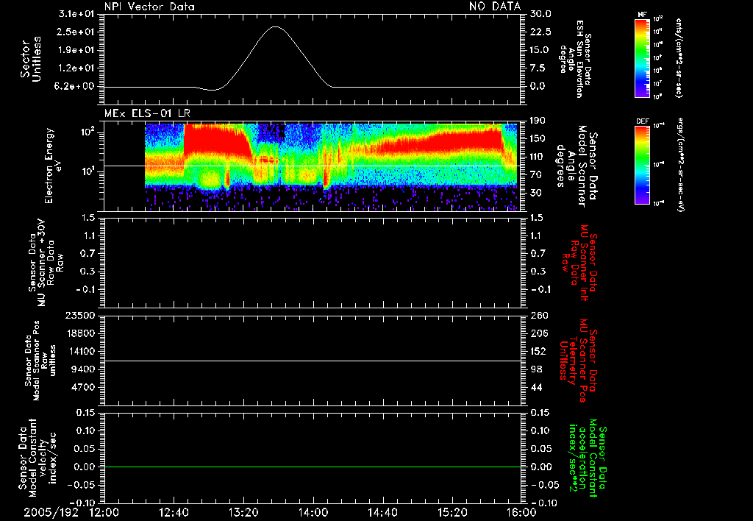This screenshot has width=753, height=521.
Task: Click the '70' scanner angle tick label
Action: coord(536,175)
